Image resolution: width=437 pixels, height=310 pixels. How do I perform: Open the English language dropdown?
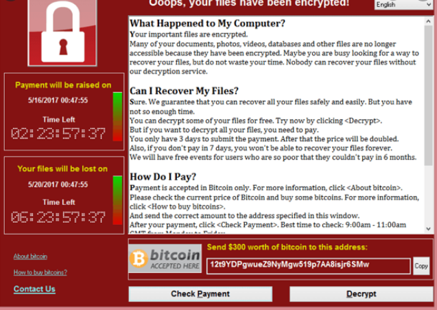pos(403,5)
